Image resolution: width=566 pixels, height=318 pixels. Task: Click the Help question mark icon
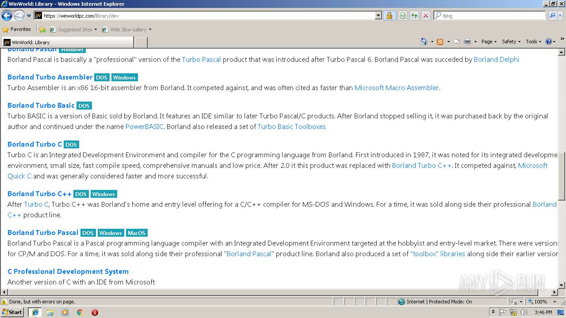548,42
